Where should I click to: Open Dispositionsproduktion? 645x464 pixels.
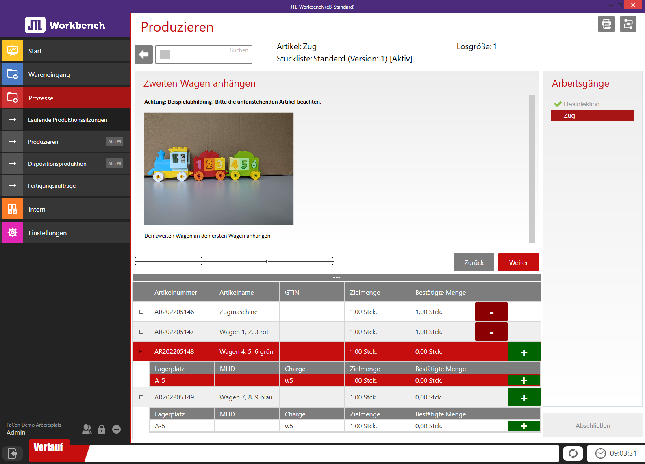65,164
